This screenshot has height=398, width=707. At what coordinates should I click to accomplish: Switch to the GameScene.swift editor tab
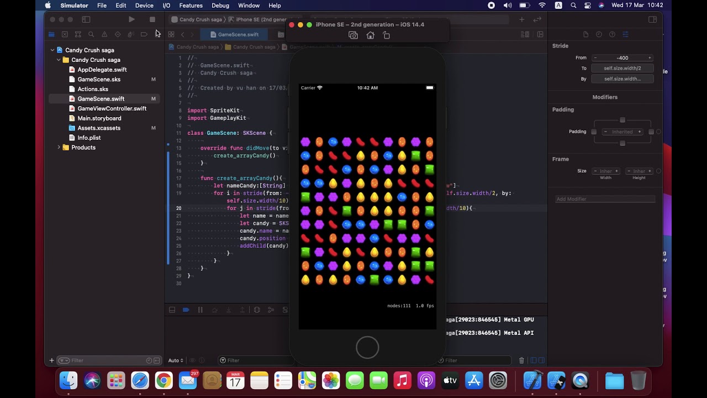234,34
